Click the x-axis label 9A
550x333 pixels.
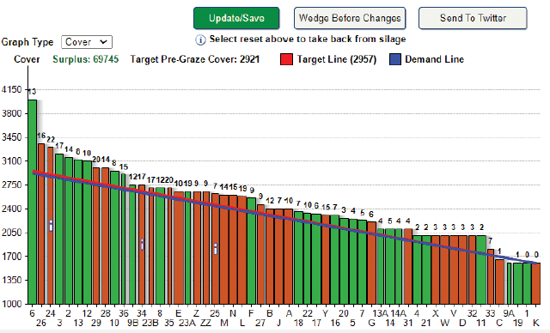point(508,313)
